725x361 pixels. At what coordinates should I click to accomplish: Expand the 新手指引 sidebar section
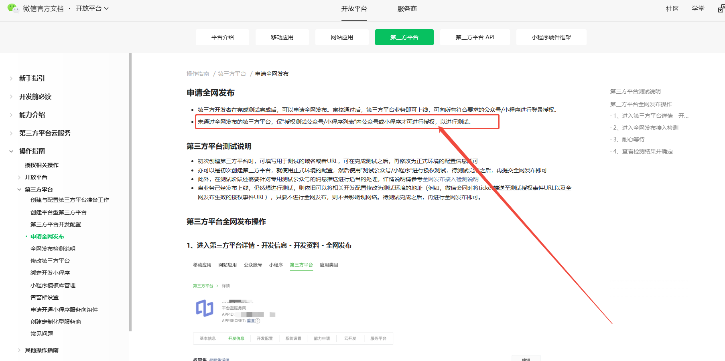(32, 79)
